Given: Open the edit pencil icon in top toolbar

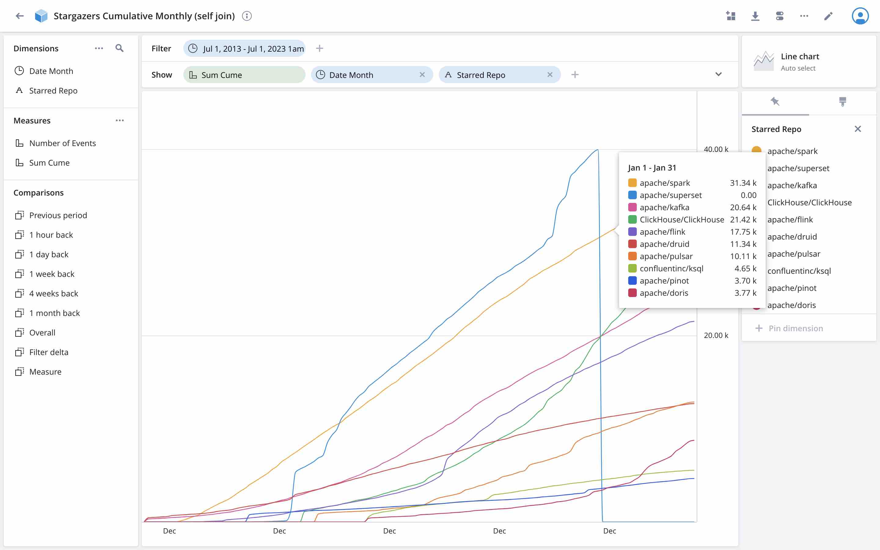Looking at the screenshot, I should coord(828,16).
